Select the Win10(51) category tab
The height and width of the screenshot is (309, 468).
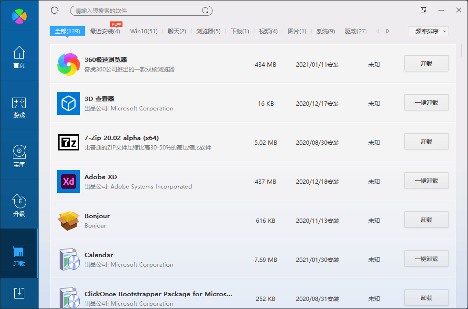tap(143, 31)
